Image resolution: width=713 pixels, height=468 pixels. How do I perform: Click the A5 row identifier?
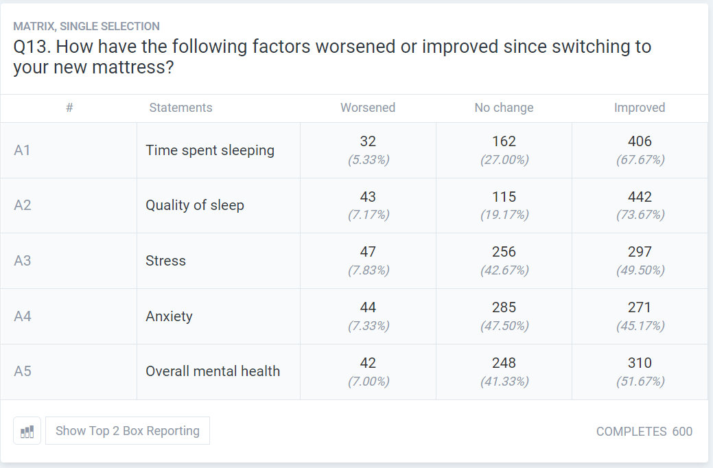coord(23,371)
